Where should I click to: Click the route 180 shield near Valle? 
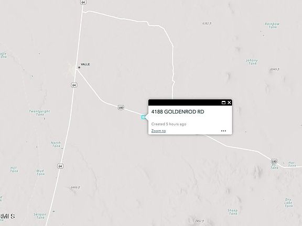[x=121, y=108]
